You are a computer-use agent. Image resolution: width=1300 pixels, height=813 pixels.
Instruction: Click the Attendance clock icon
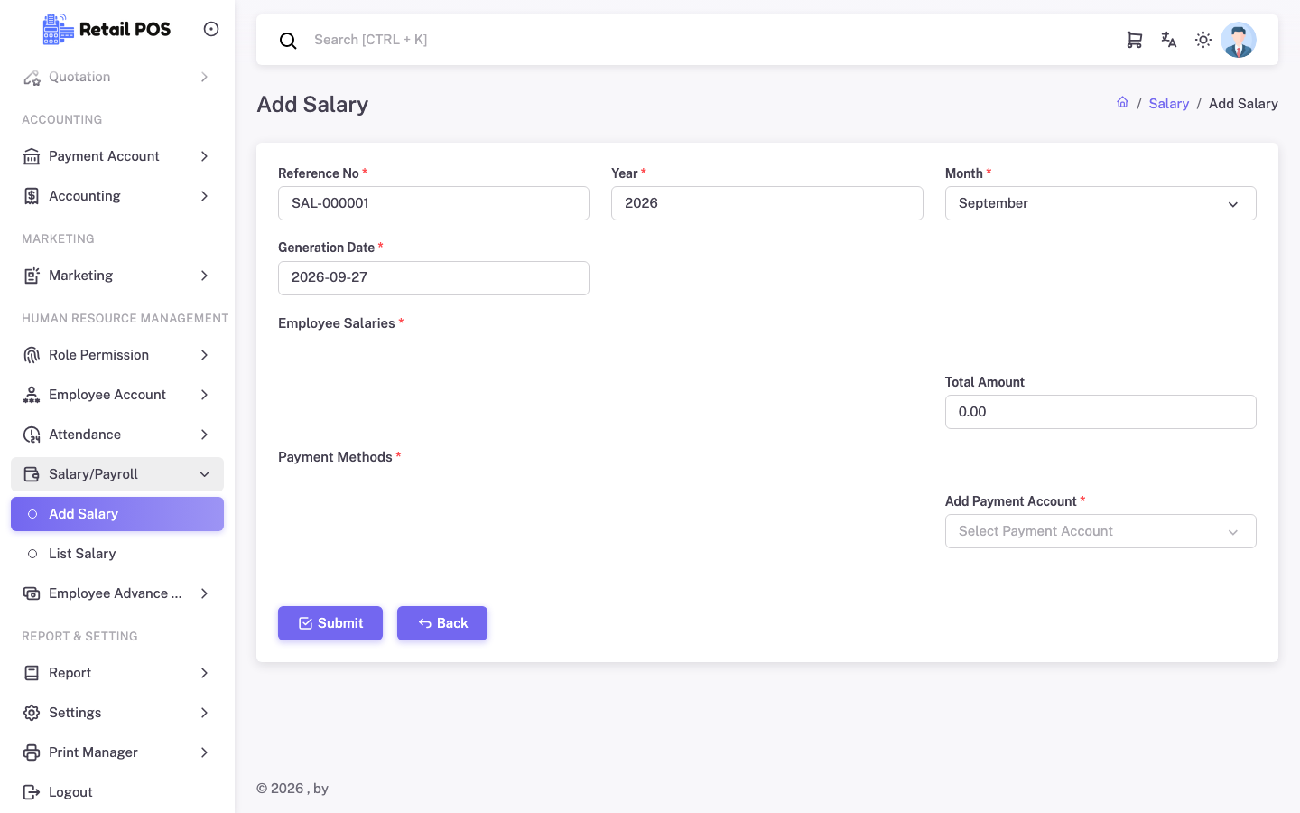(x=32, y=435)
